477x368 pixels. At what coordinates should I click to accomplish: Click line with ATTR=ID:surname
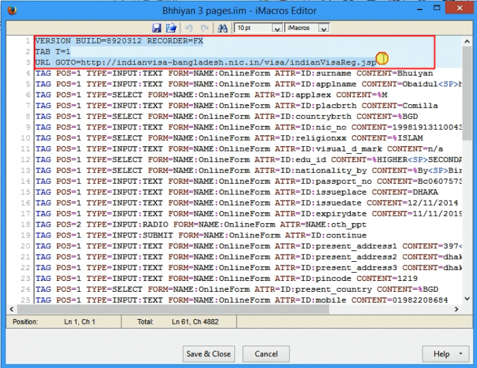click(x=234, y=73)
